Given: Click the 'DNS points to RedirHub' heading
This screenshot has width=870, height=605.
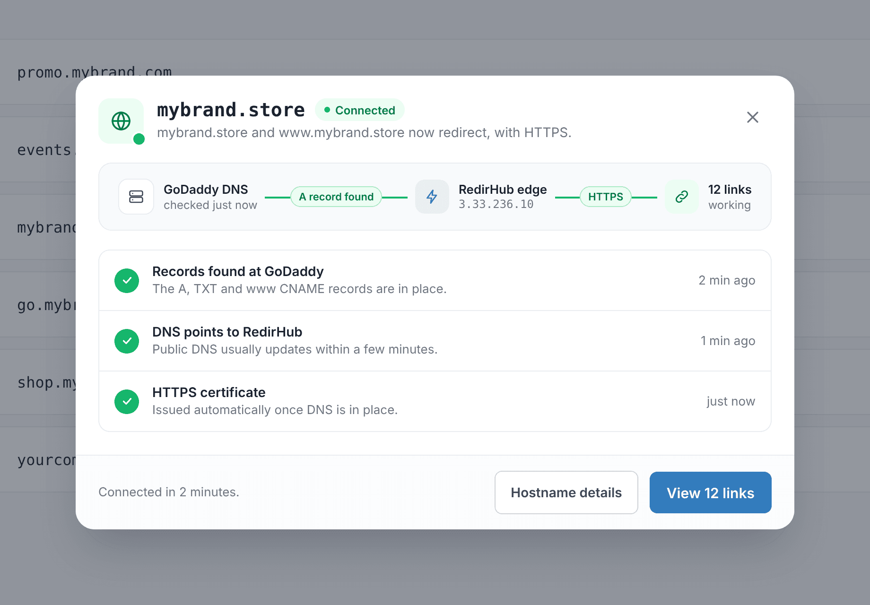Looking at the screenshot, I should click(x=227, y=332).
